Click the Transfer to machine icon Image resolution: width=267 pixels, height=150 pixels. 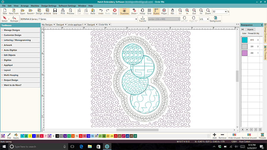(x=142, y=19)
